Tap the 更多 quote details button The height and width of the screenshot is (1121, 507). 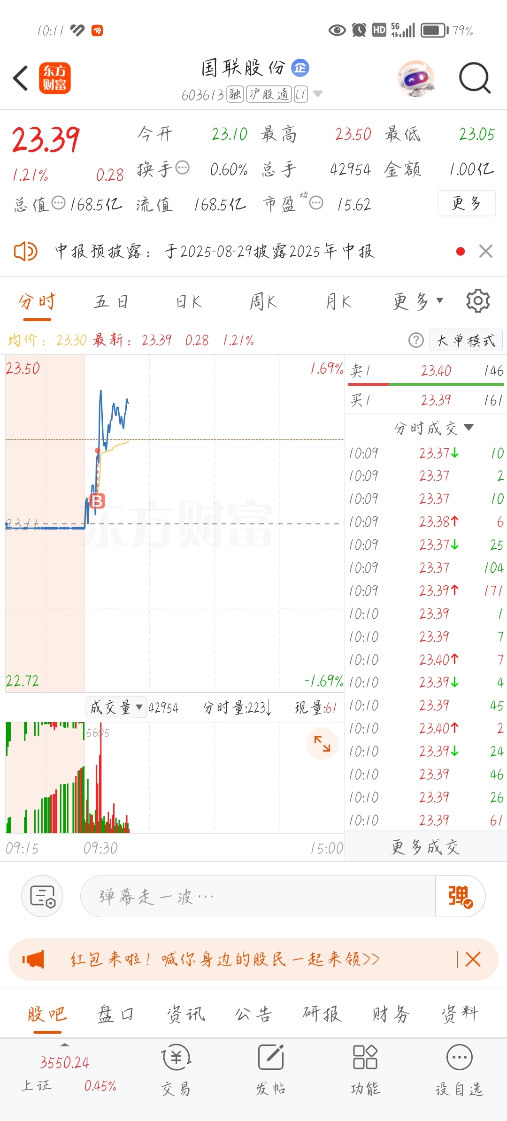point(467,203)
